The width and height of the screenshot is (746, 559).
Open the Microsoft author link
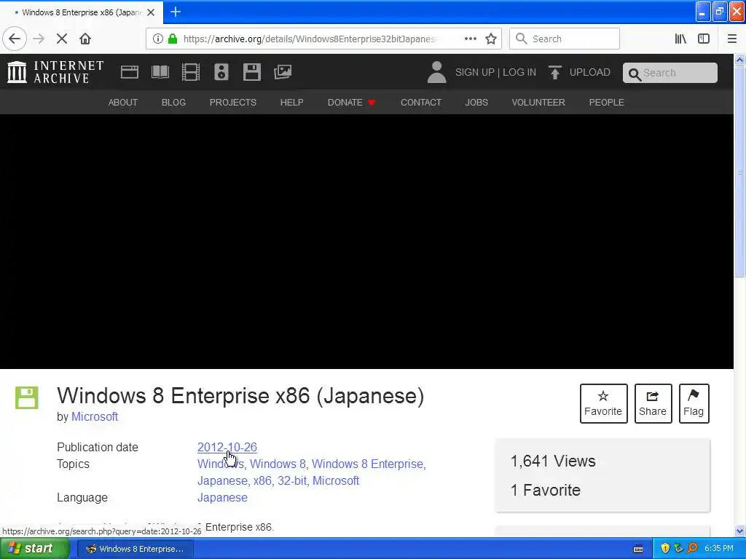[95, 416]
